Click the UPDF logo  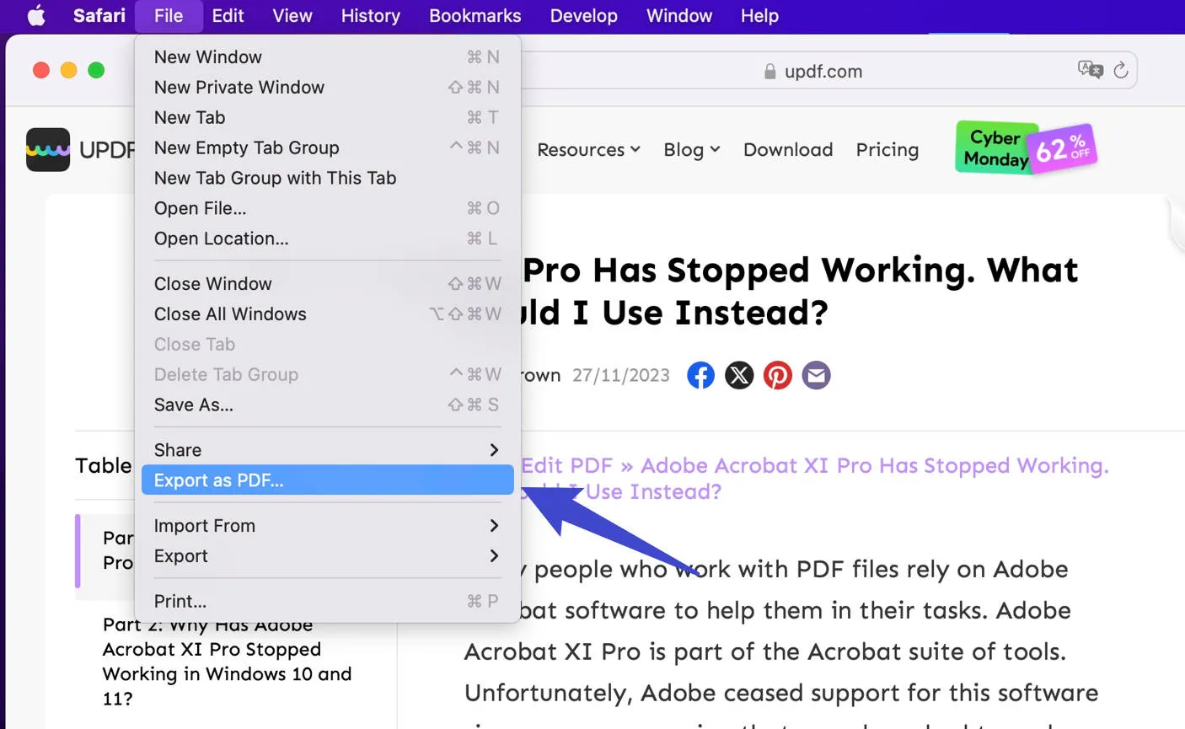(x=48, y=149)
